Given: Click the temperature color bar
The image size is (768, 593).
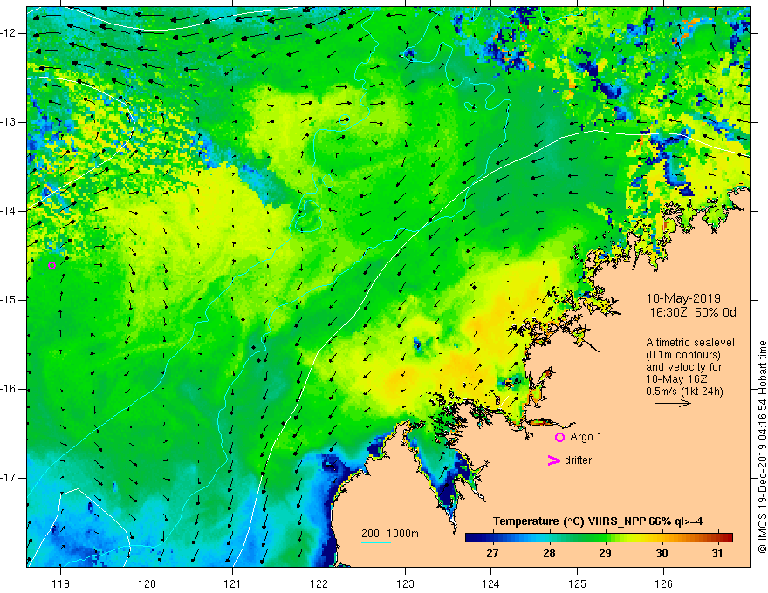Looking at the screenshot, I should (x=599, y=538).
